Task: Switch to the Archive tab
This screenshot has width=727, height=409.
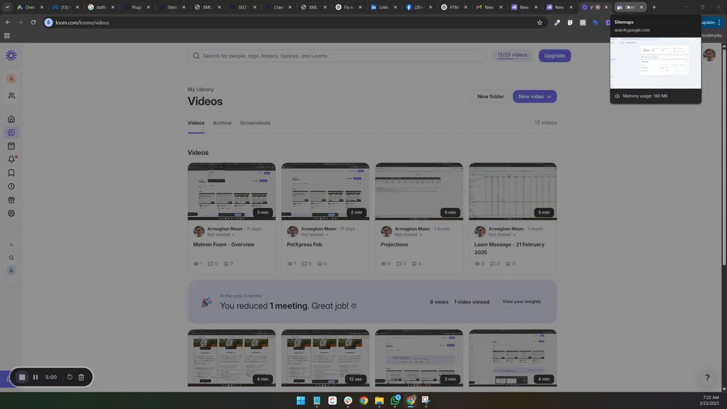Action: point(222,123)
